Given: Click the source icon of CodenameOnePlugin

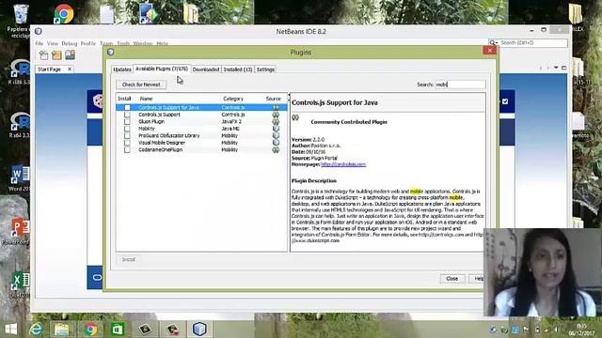Looking at the screenshot, I should 276,150.
